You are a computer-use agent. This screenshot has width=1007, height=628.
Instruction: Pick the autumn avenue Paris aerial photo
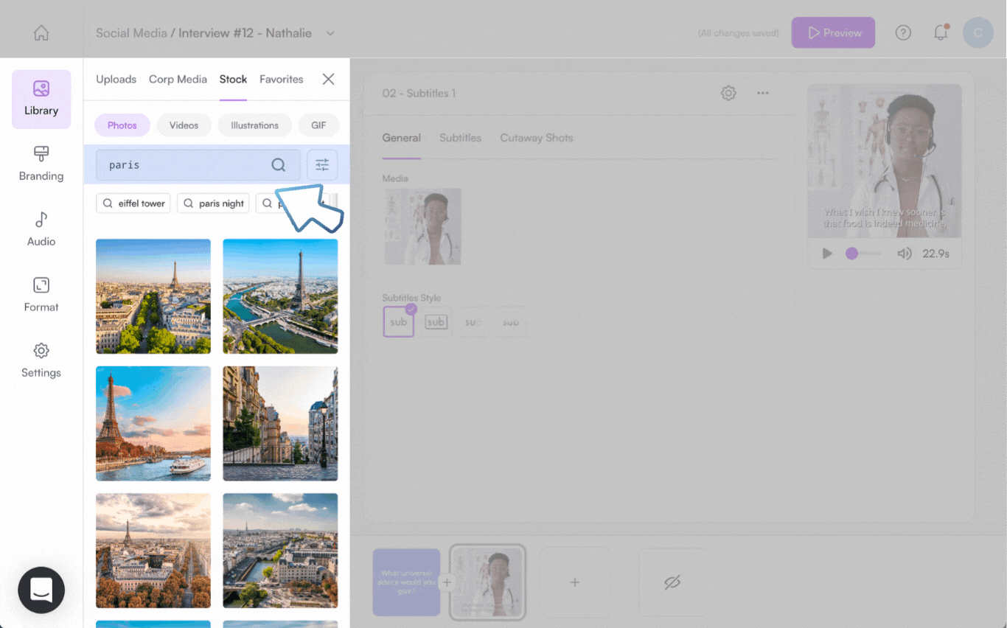(153, 551)
